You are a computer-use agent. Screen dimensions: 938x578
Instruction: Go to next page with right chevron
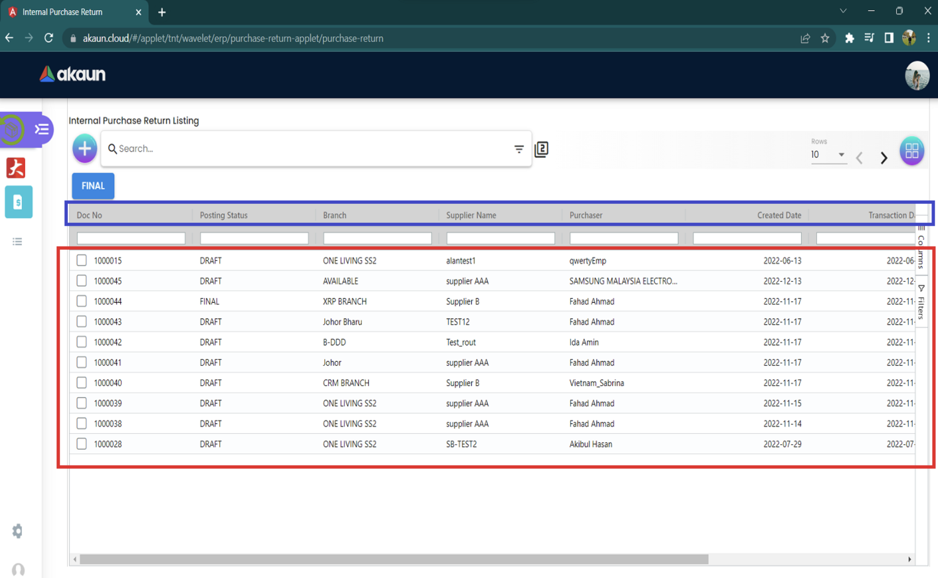click(883, 158)
